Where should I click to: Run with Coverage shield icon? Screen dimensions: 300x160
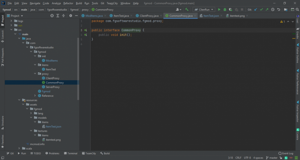pyautogui.click(x=230, y=10)
